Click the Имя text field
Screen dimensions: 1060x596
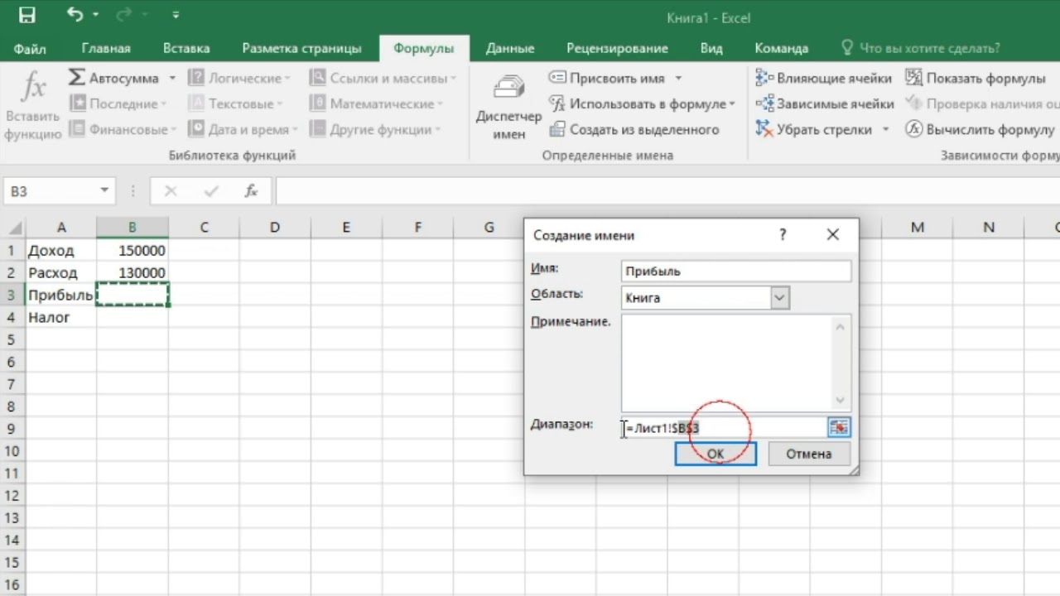point(736,271)
